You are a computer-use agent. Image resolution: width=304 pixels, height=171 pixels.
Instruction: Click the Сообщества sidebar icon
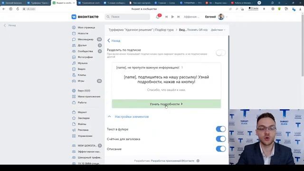[x=74, y=51]
